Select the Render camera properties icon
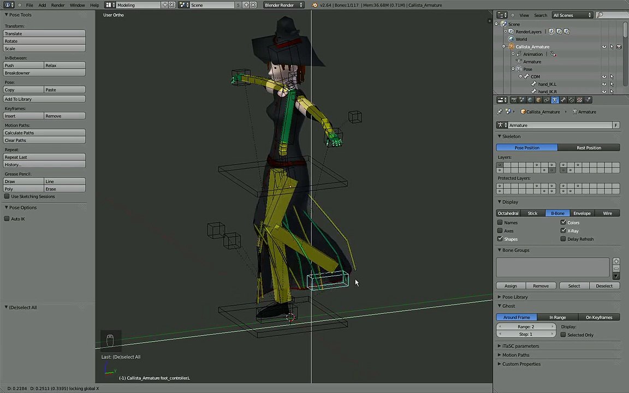 click(x=514, y=100)
